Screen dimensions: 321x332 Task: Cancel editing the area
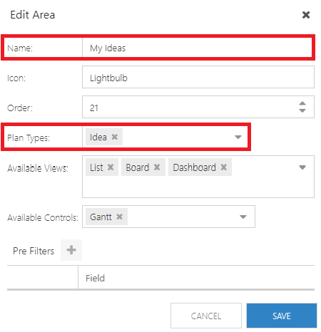tap(206, 316)
